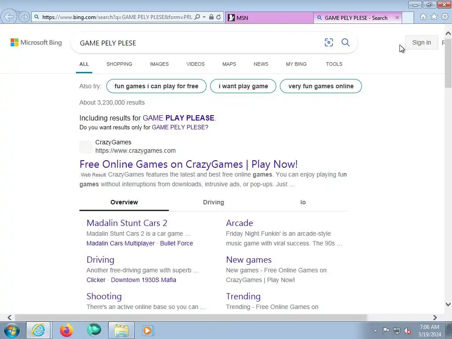Select the Io section tab
This screenshot has width=452, height=339.
(303, 202)
